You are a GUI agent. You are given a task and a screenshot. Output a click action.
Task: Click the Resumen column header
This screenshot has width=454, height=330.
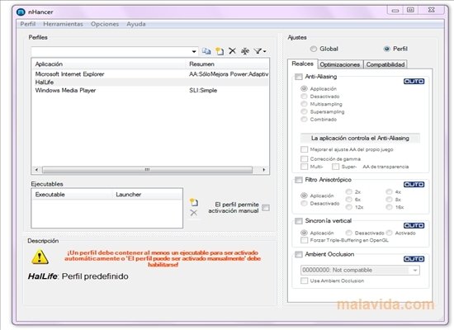tap(228, 64)
